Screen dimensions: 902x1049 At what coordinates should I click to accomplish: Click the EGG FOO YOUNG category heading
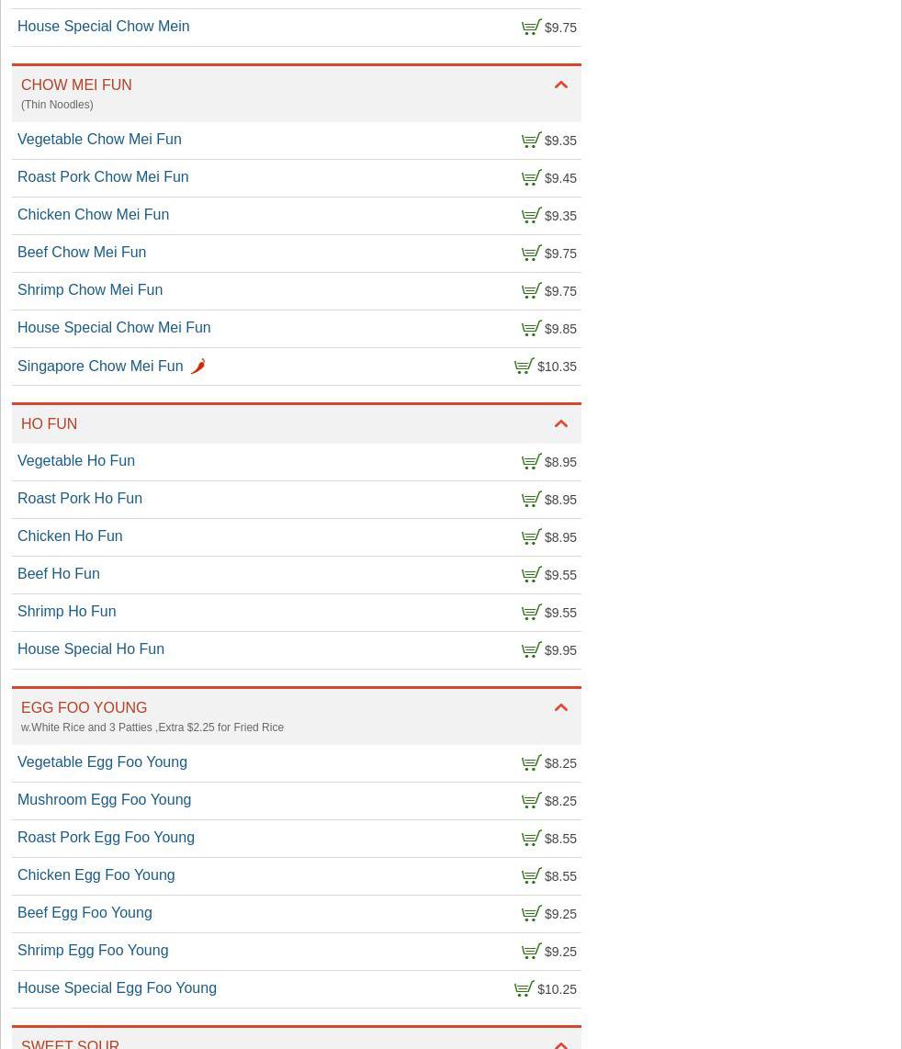pyautogui.click(x=84, y=708)
